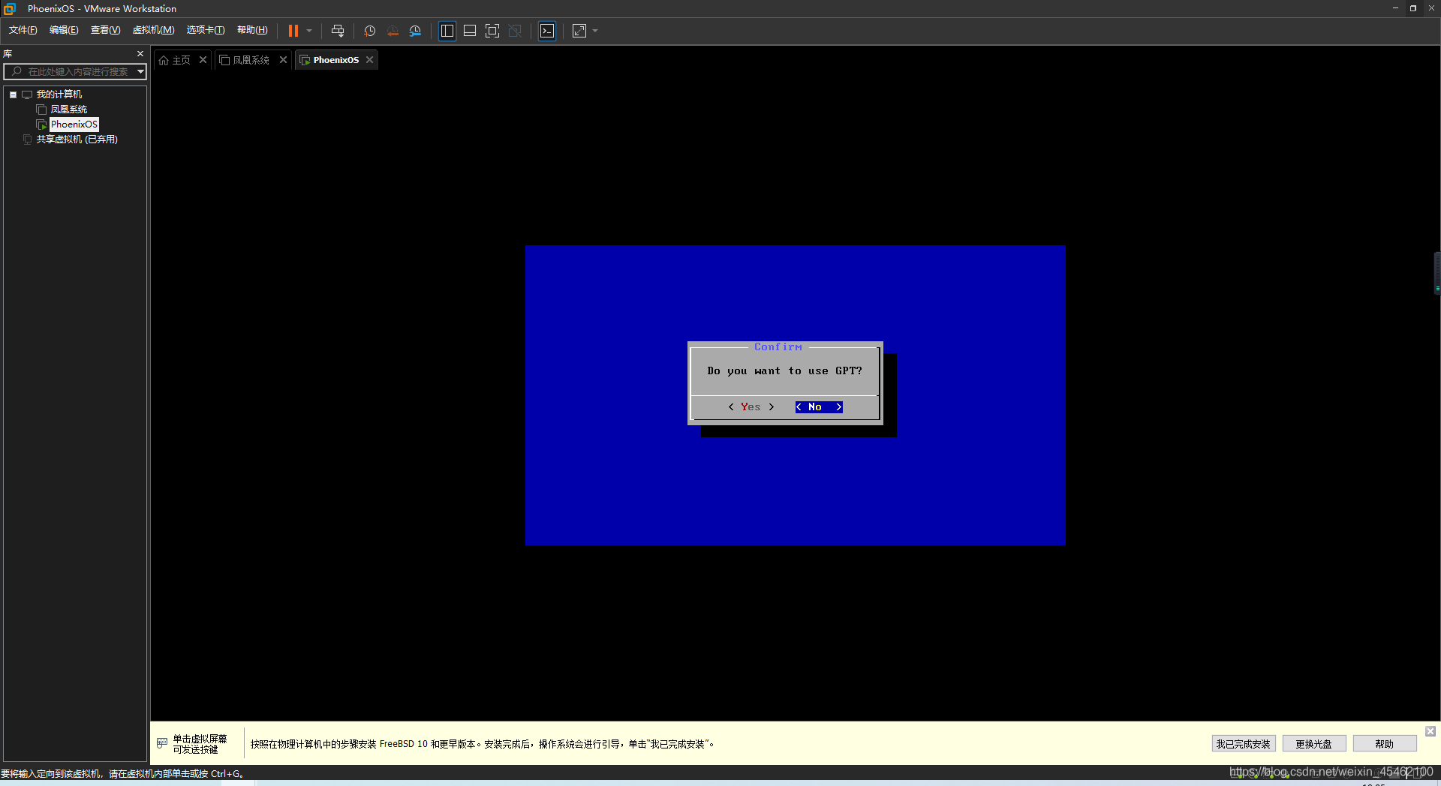This screenshot has height=786, width=1441.
Task: Select PhoenixOS in the library tree
Action: 74,124
